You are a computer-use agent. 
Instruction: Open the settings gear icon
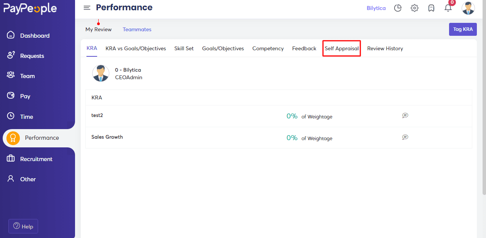[414, 8]
